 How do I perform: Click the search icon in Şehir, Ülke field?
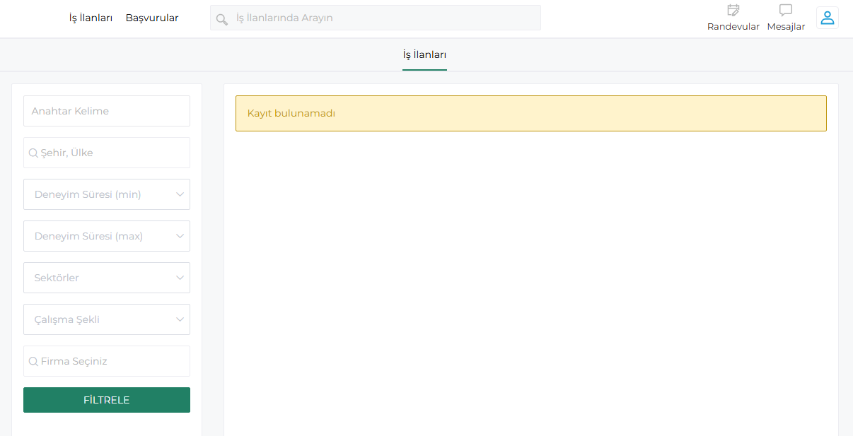click(x=33, y=153)
